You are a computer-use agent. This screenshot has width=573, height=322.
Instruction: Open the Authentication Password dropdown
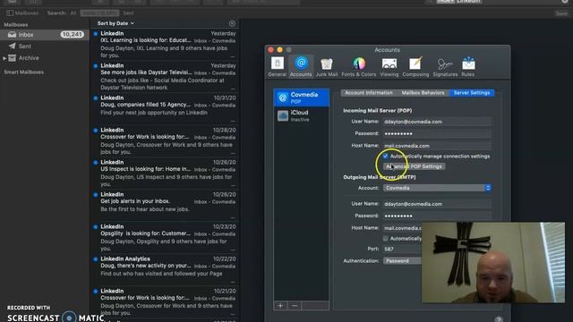click(x=402, y=260)
